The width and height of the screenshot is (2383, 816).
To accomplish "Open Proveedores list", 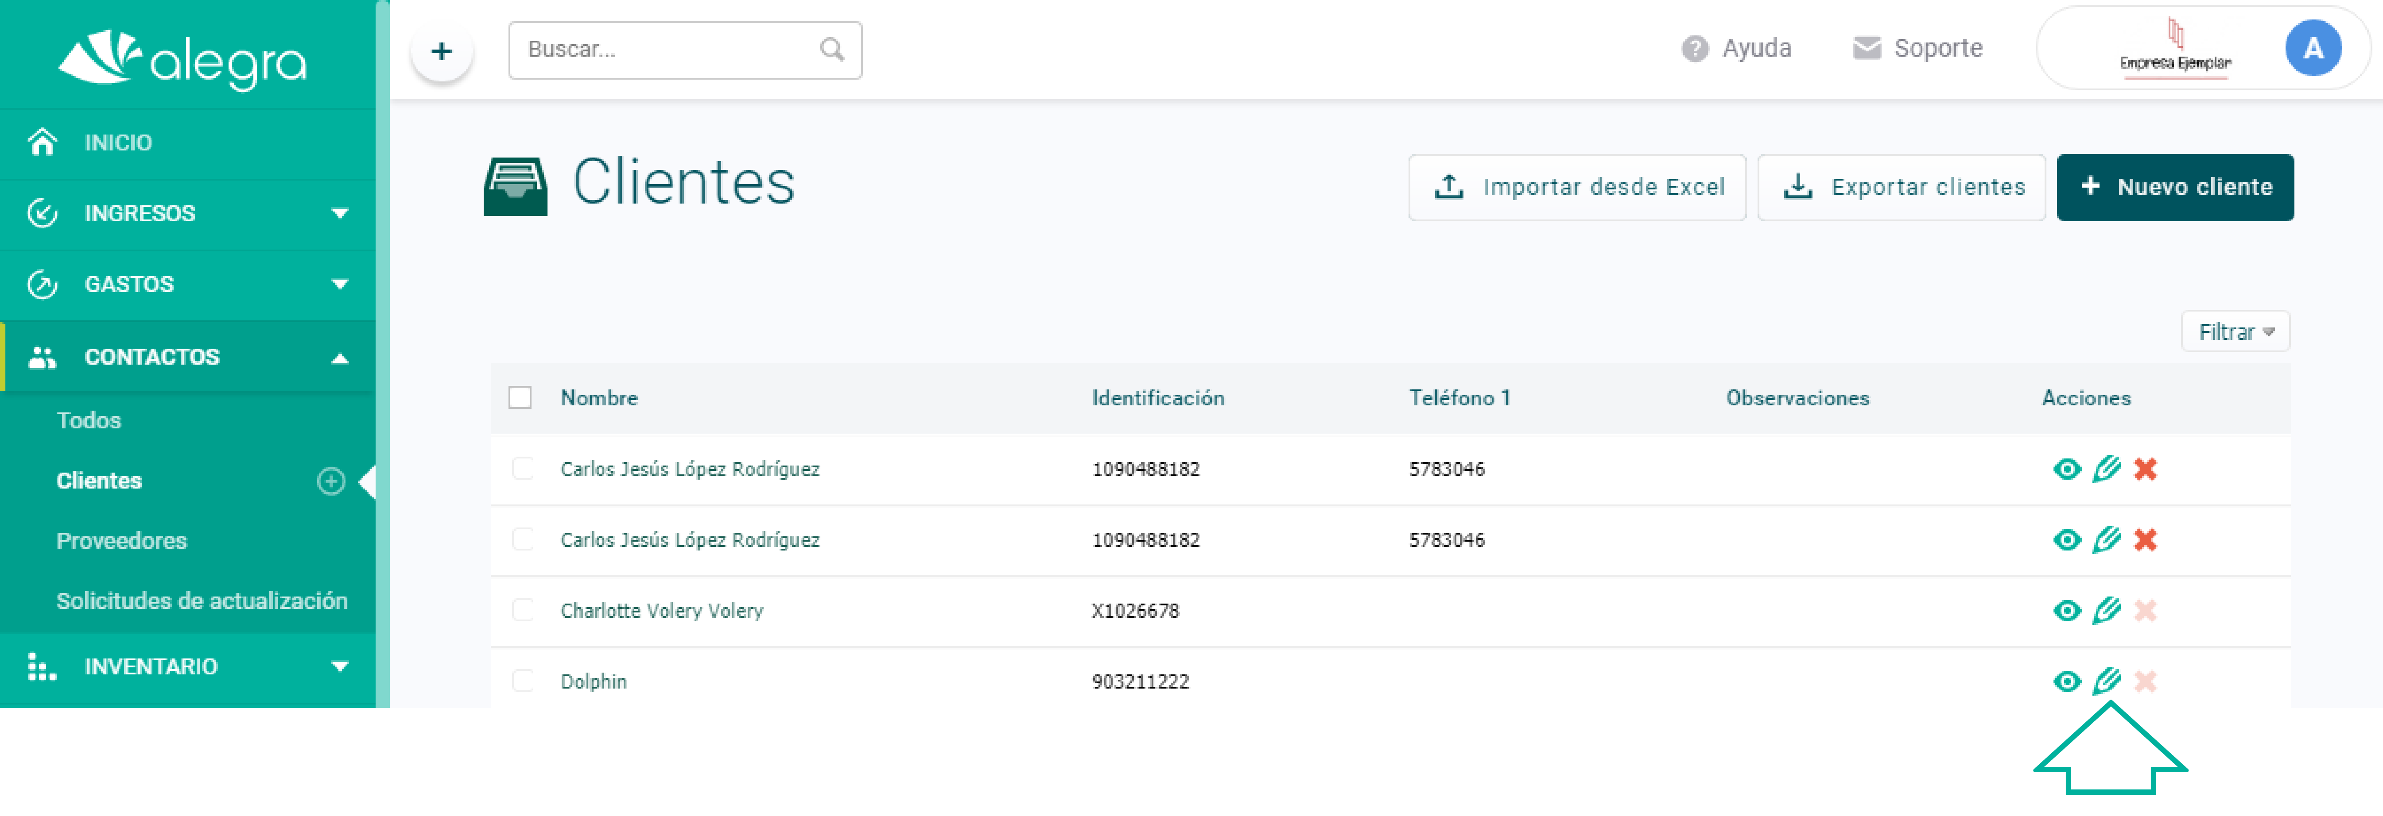I will point(121,541).
